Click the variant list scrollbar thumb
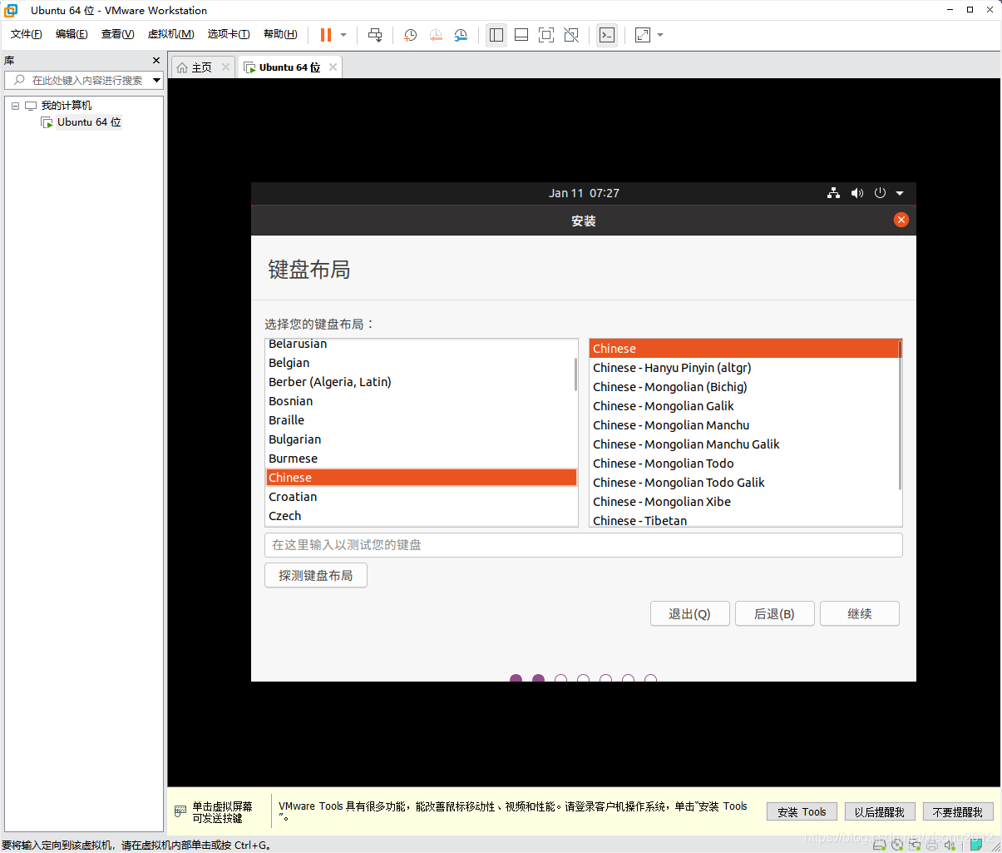The height and width of the screenshot is (853, 1002). click(x=900, y=415)
